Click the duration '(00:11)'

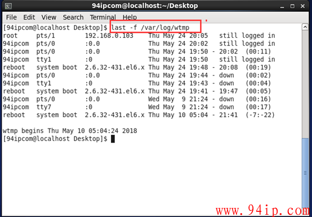click(258, 51)
